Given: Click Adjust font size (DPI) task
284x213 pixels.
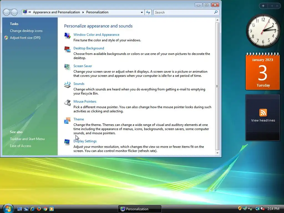Looking at the screenshot, I should 25,38.
